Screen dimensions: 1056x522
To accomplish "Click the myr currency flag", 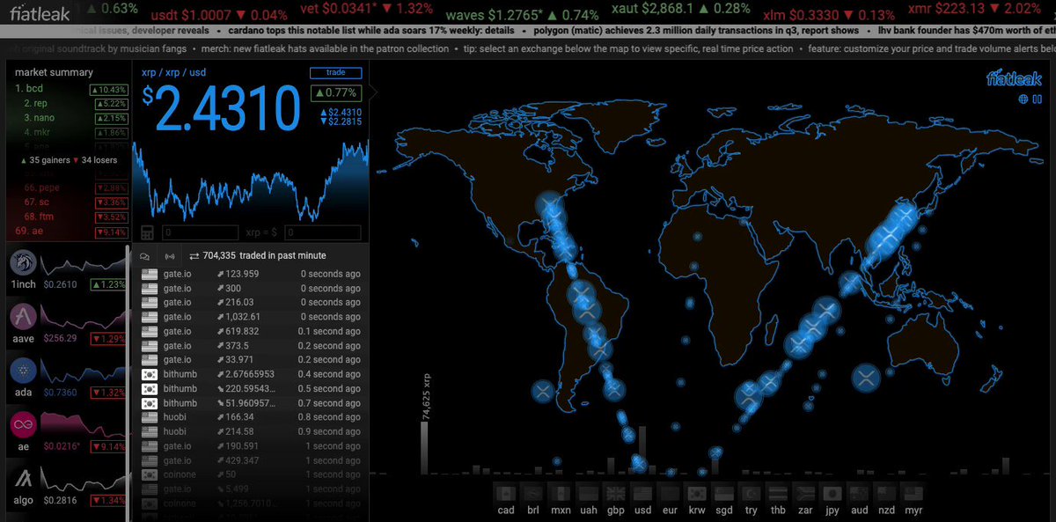I will coord(913,492).
